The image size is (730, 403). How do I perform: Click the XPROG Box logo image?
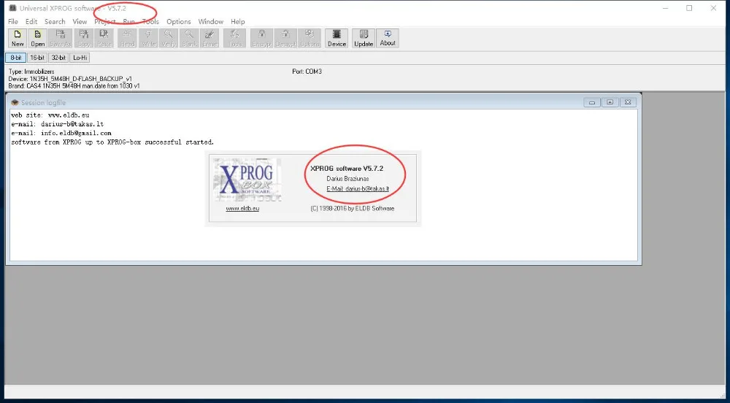(x=247, y=180)
